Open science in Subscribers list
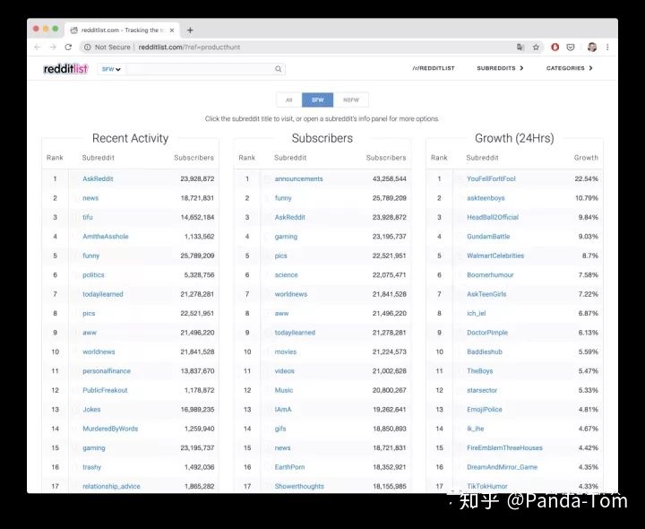Viewport: 645px width, 529px height. (x=287, y=274)
